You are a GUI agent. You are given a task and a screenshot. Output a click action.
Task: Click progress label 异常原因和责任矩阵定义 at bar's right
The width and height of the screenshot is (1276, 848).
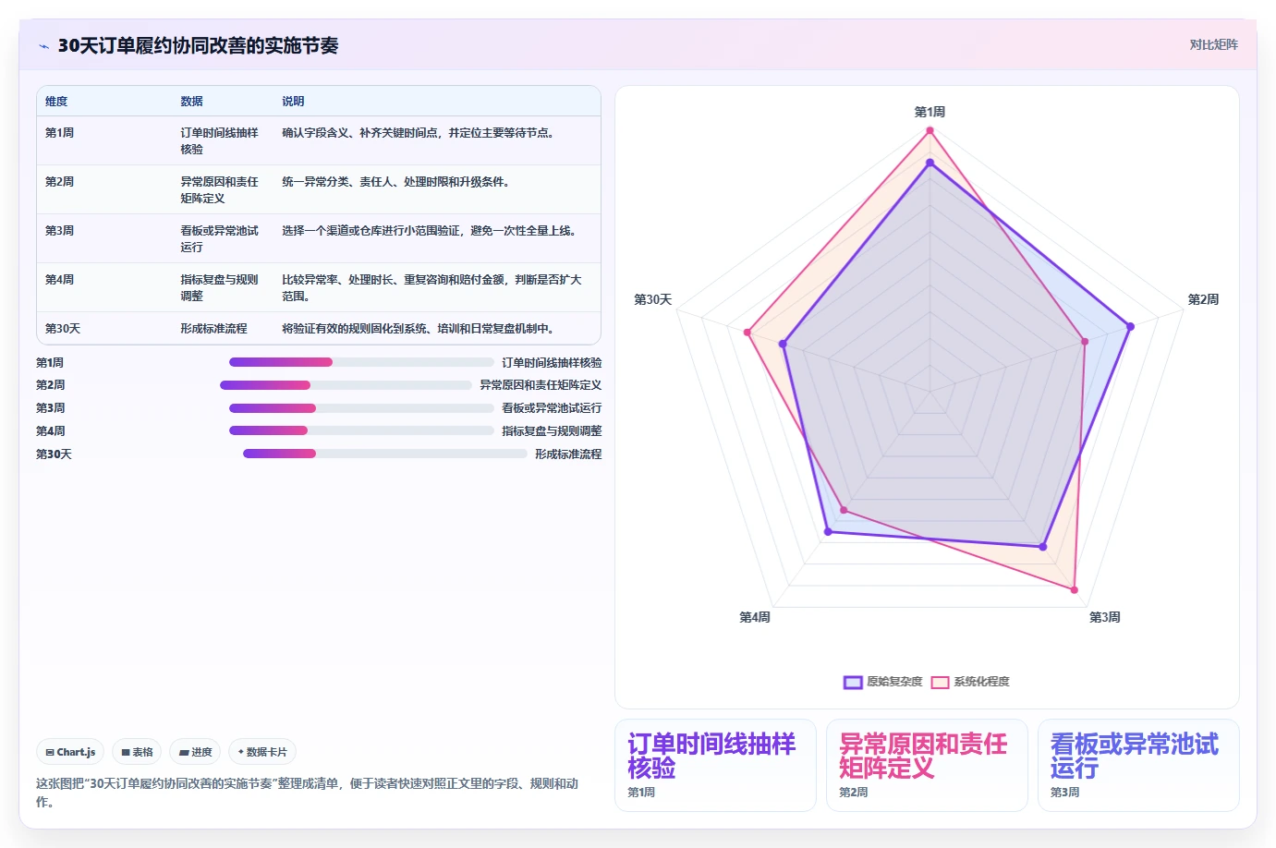(x=541, y=385)
